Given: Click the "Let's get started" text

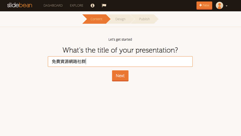Looking at the screenshot, I should tap(120, 39).
